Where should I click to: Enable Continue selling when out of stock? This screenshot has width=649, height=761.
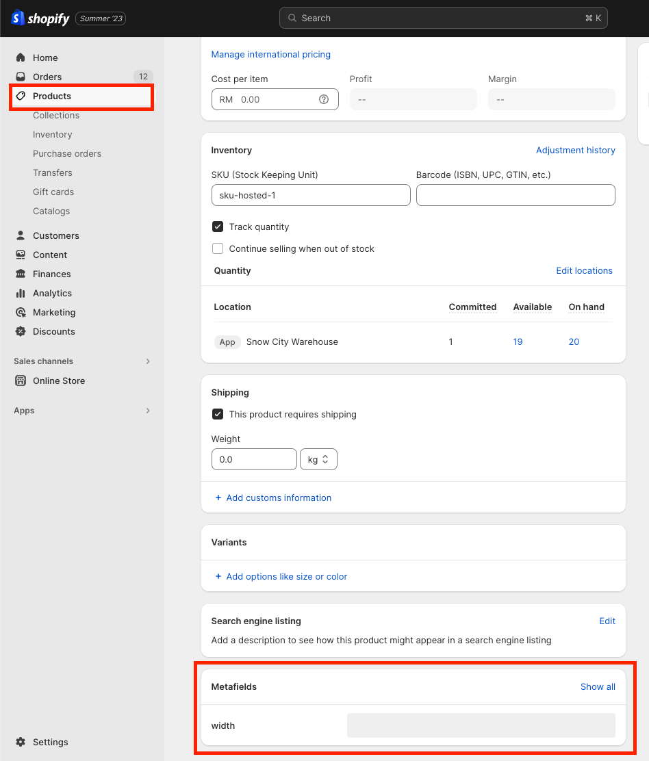[218, 249]
